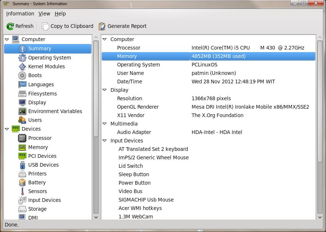The height and width of the screenshot is (232, 326).
Task: Collapse the Computer tree in sidebar
Action: 7,40
